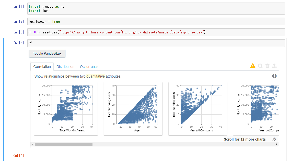Click the export chart icon
This screenshot has height=161, width=290.
tap(274, 66)
